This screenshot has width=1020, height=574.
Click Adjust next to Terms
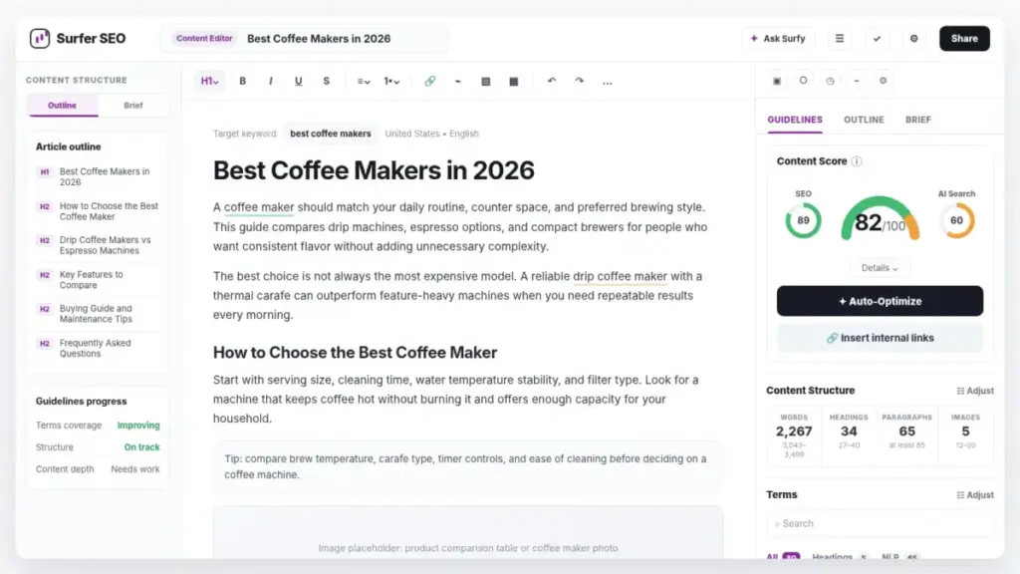[x=975, y=495]
